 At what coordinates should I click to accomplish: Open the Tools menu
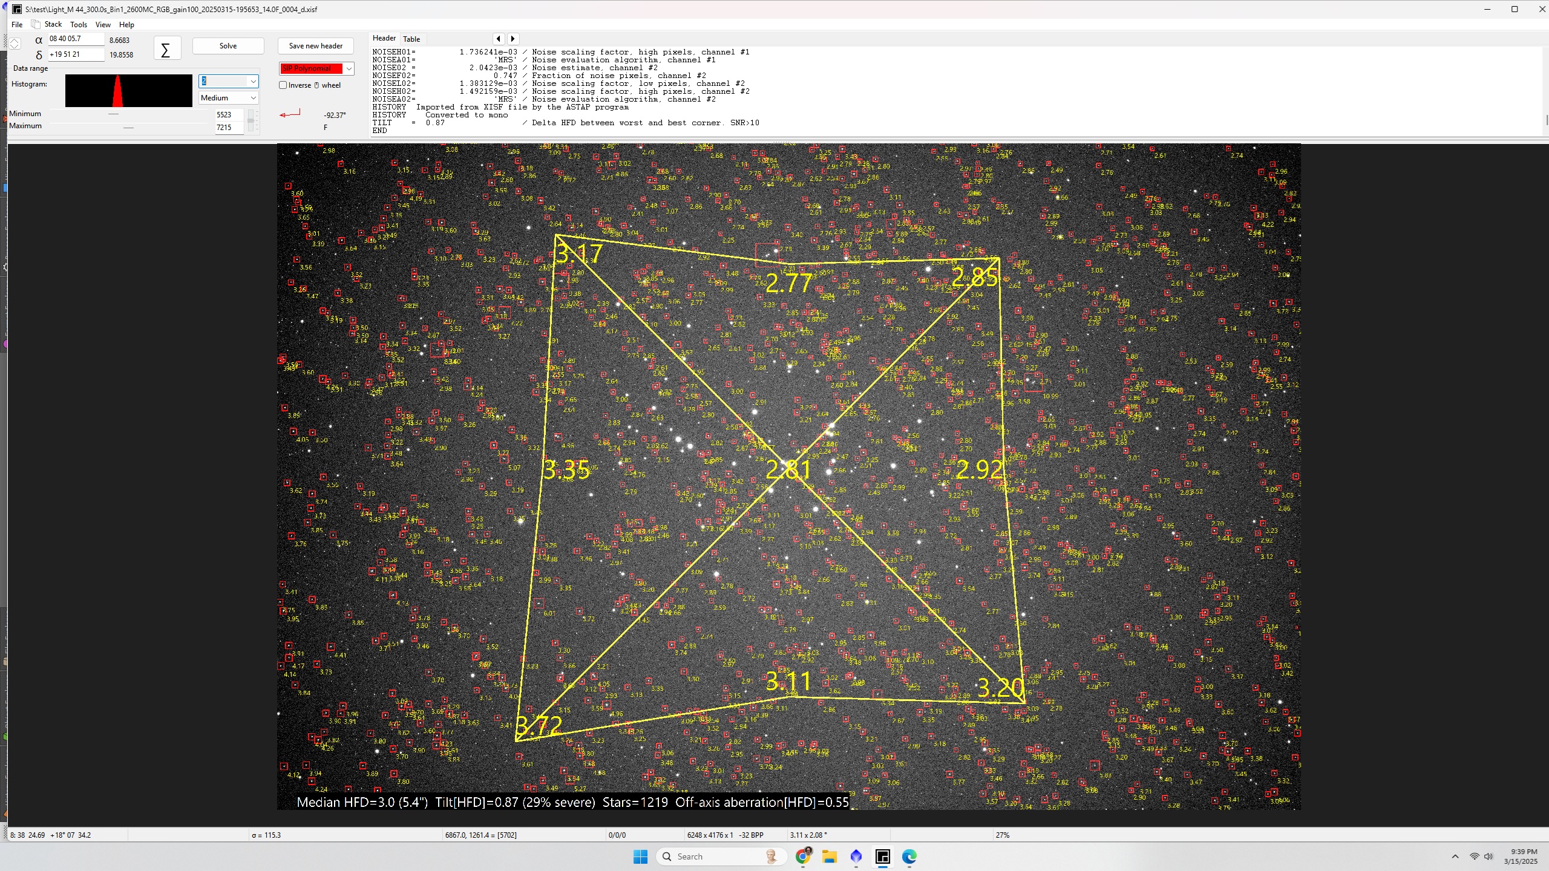pyautogui.click(x=78, y=25)
